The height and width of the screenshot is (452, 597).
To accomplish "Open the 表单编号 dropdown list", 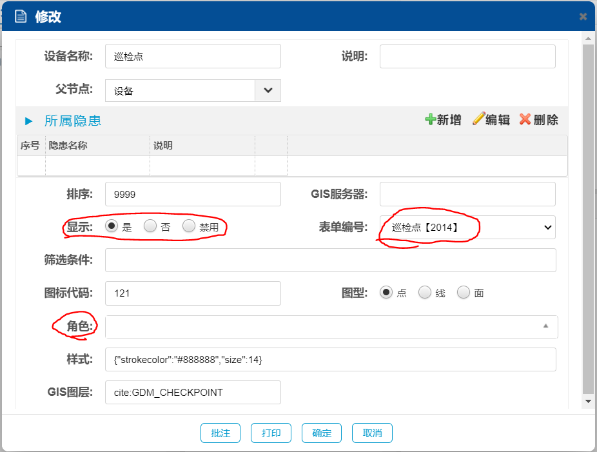I will (x=467, y=227).
